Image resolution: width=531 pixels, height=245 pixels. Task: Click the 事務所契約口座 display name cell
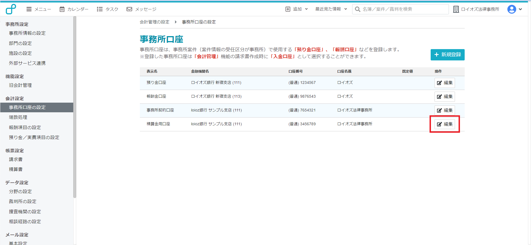pos(160,110)
